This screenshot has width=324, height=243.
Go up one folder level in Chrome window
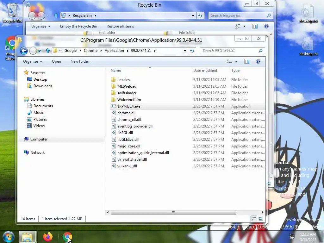click(48, 51)
